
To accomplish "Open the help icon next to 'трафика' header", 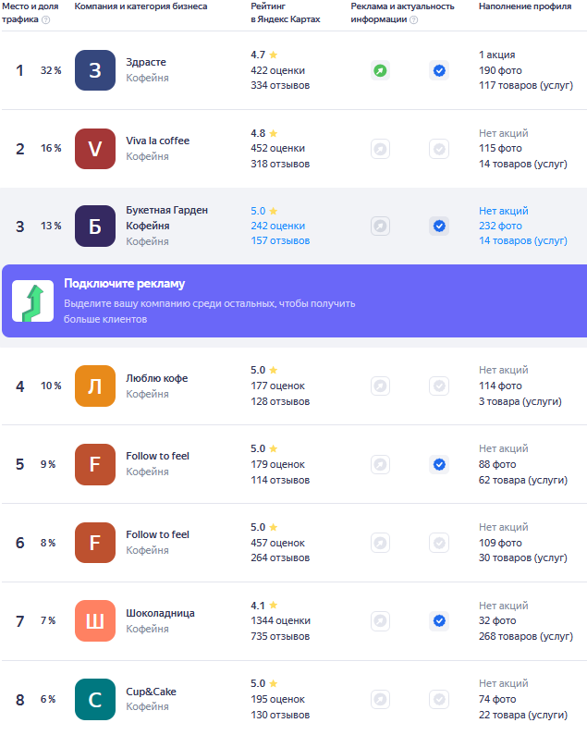I will click(x=46, y=19).
